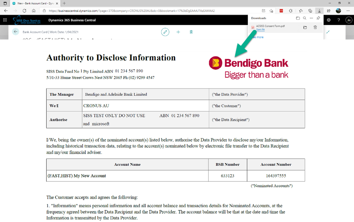The width and height of the screenshot is (354, 222).
Task: Open the browser Settings and more menu
Action: [348, 11]
